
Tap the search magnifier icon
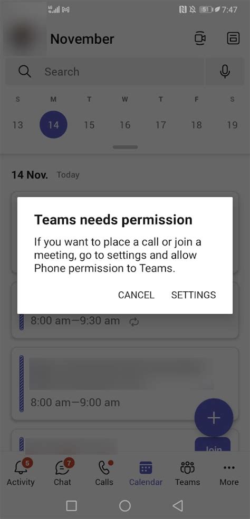24,71
